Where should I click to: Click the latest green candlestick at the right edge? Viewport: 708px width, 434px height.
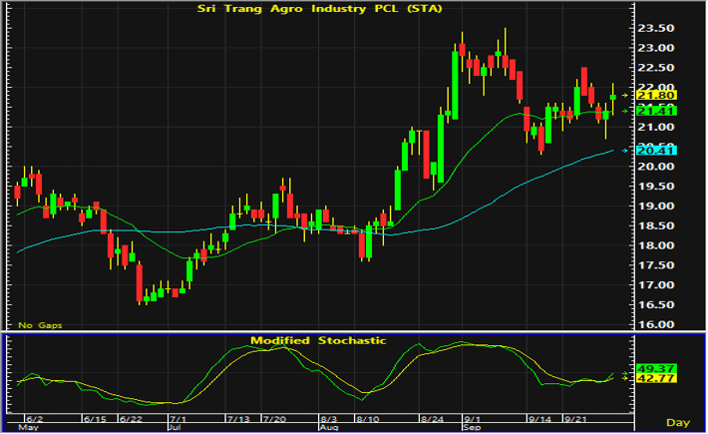click(x=612, y=97)
